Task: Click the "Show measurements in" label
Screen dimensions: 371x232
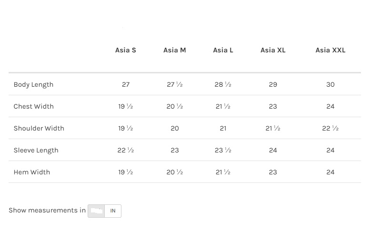Action: coord(47,210)
